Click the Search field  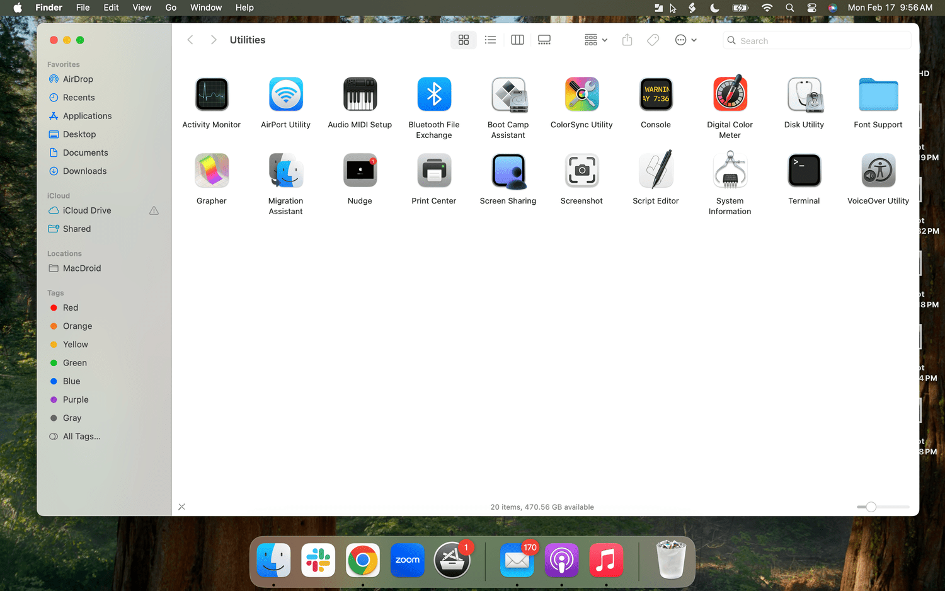816,40
